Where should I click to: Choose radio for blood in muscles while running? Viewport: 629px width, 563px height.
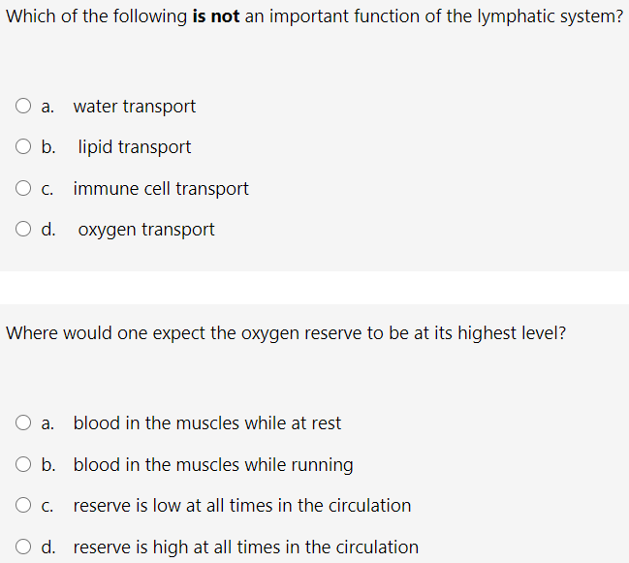(23, 464)
